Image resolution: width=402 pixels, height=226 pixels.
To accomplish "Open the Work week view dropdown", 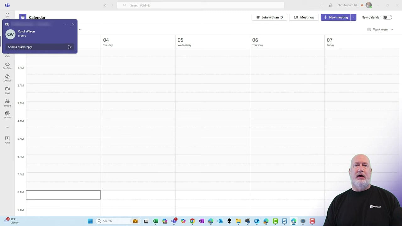I will (380, 30).
